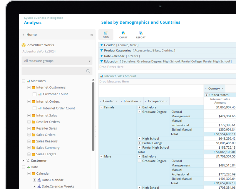Click the Date.Calendar filter funnel icon

coord(101,56)
